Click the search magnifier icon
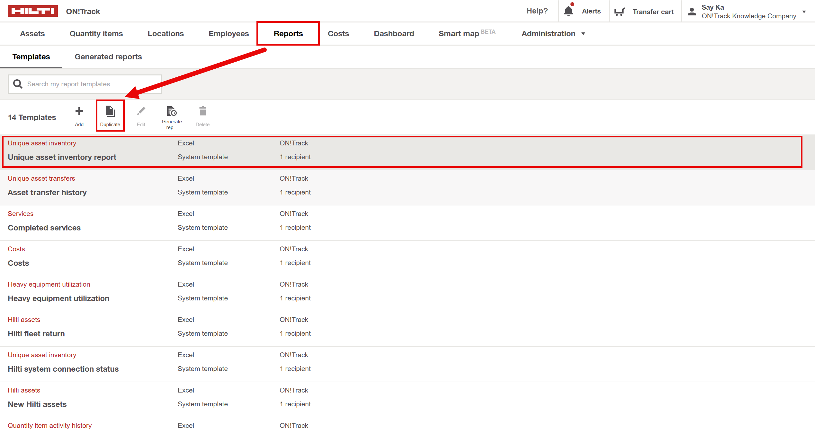 [18, 84]
